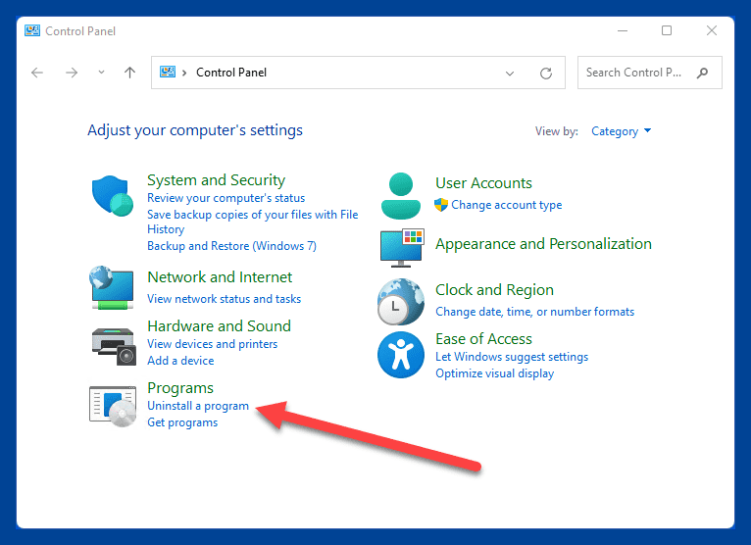The height and width of the screenshot is (545, 751).
Task: Expand the address bar history dropdown
Action: [x=510, y=74]
